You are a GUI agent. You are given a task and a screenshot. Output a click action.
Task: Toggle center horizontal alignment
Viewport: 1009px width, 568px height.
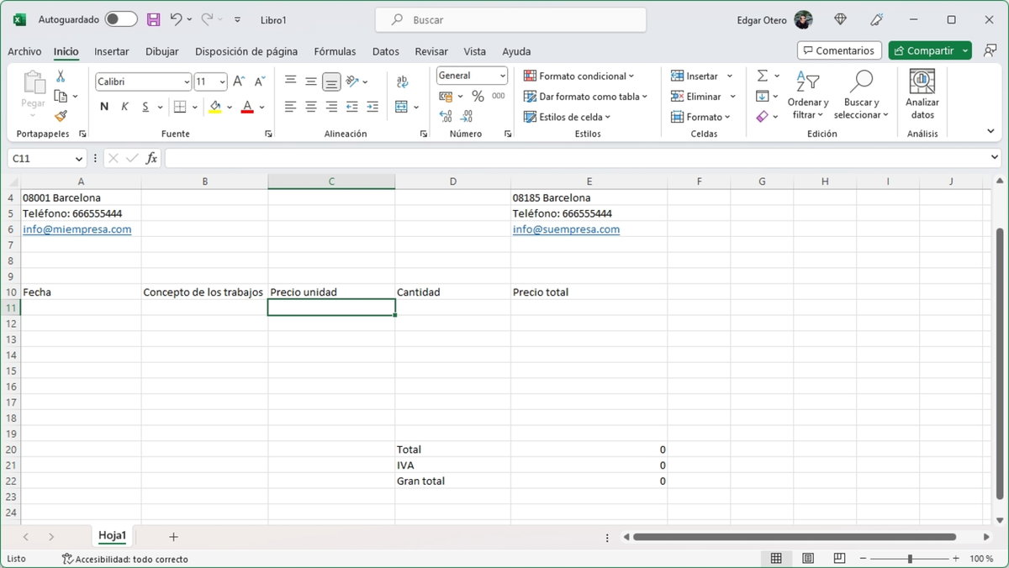click(311, 107)
